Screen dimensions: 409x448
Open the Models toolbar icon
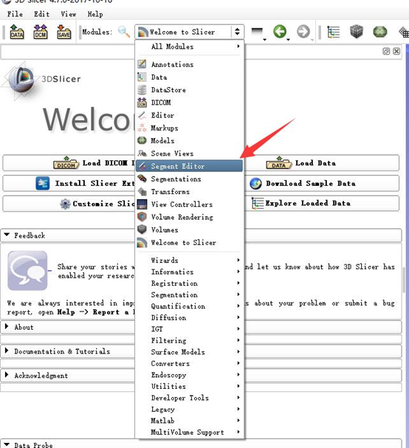(x=380, y=32)
